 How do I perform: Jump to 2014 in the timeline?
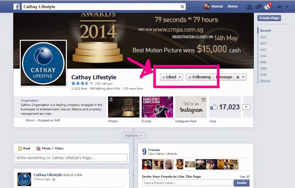(x=263, y=37)
